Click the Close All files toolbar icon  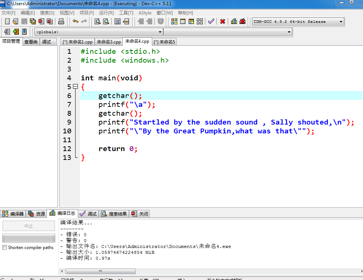(x=50, y=21)
